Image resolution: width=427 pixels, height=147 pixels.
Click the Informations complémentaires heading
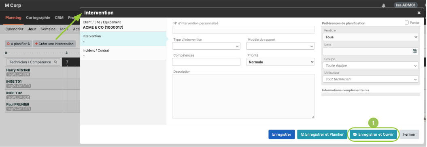346,90
